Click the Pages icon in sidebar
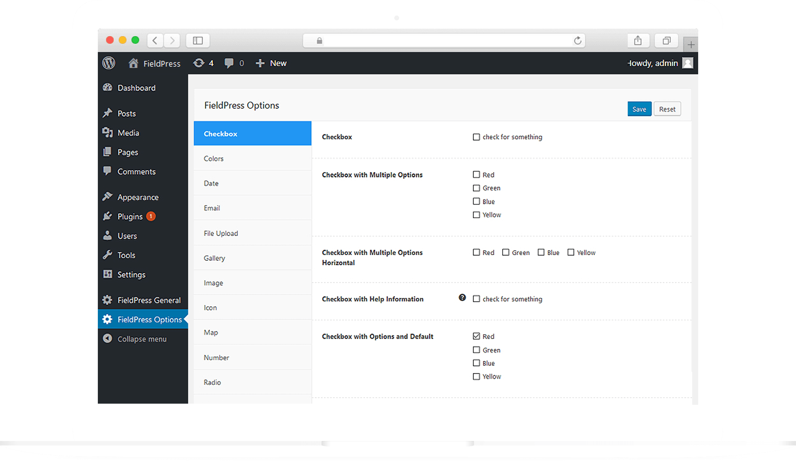 pyautogui.click(x=107, y=152)
